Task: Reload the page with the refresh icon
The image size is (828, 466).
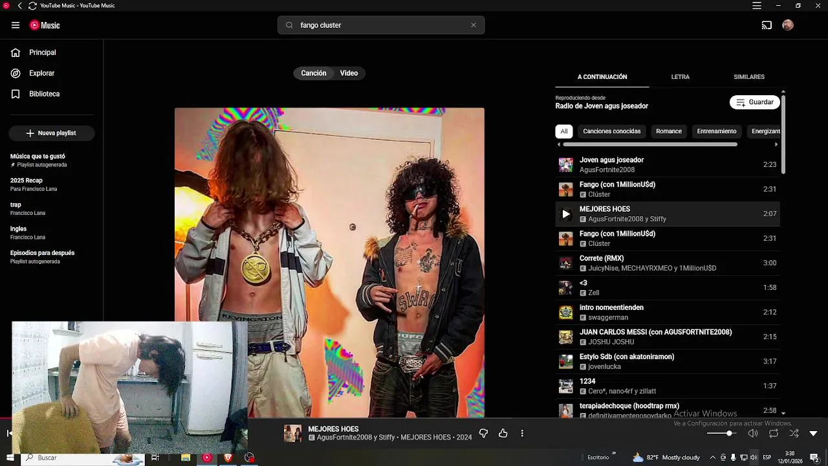Action: click(32, 6)
